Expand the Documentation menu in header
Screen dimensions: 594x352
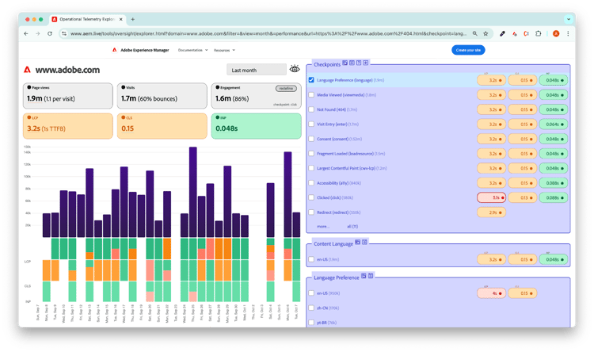192,50
